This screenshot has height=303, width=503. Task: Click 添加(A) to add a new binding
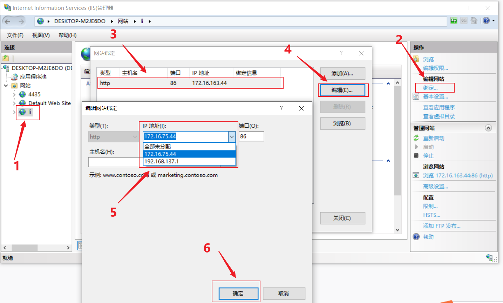(x=342, y=73)
